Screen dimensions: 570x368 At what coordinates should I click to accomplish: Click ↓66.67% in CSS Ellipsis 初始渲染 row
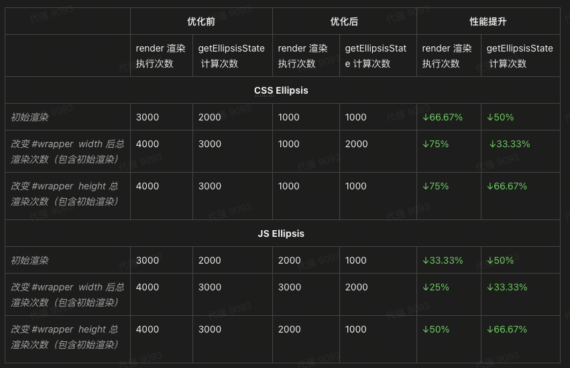point(442,117)
